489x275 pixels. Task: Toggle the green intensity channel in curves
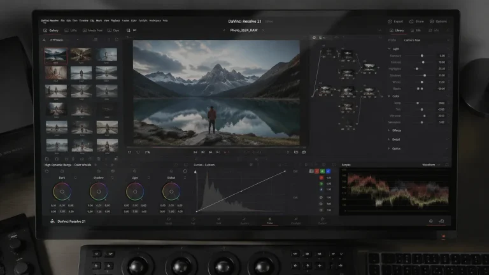coord(321,183)
